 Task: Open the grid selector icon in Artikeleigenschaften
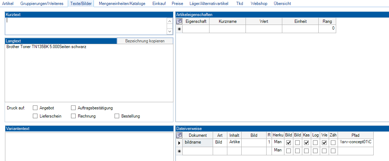coord(179,21)
